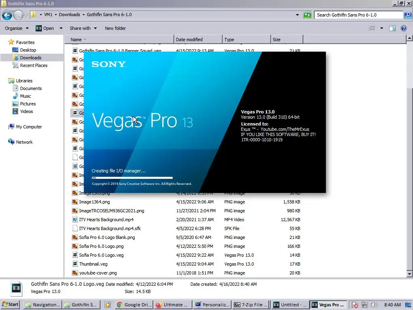Sort by the Type column header
Image resolution: width=413 pixels, height=310 pixels.
[246, 40]
